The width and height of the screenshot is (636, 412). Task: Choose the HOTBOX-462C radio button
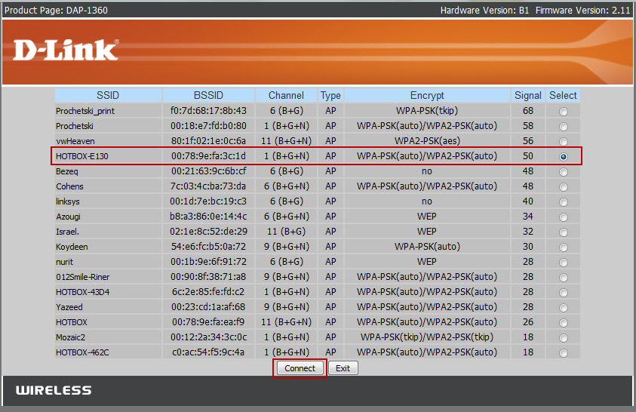click(x=563, y=352)
